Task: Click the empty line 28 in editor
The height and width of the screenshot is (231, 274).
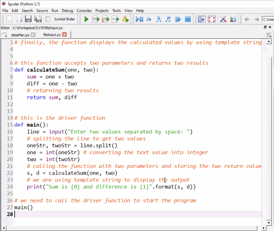Action: 138,214
